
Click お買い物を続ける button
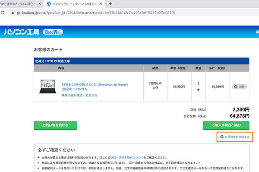55,125
